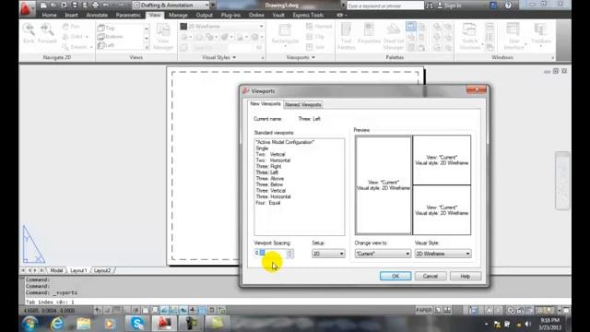Open the Extents dropdown arrow
The width and height of the screenshot is (590, 332).
click(x=91, y=47)
